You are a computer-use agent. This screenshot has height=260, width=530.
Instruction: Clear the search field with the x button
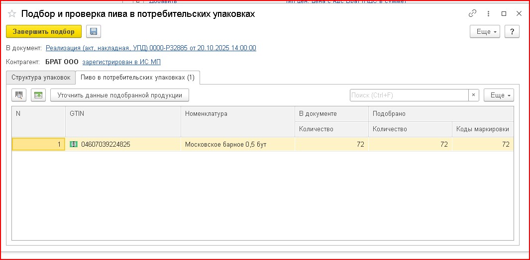pyautogui.click(x=474, y=95)
